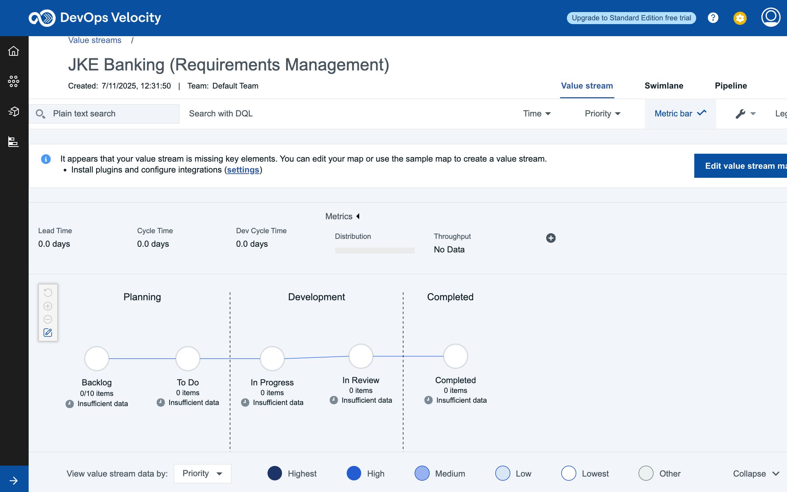Click the Cycle Time metric
Screen dimensions: 787x492
coord(155,237)
